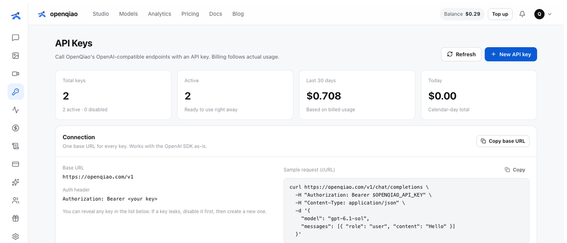Click the cURL sample code block

pyautogui.click(x=406, y=210)
